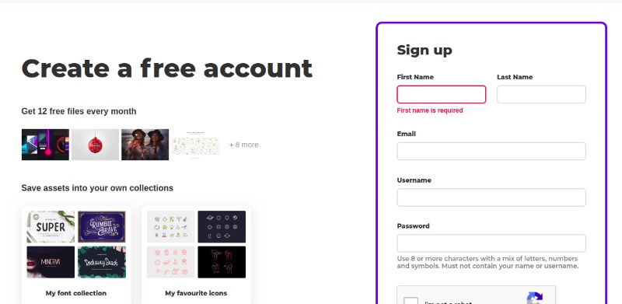Open the two women with sparklers photo
This screenshot has width=622, height=304.
tap(145, 145)
